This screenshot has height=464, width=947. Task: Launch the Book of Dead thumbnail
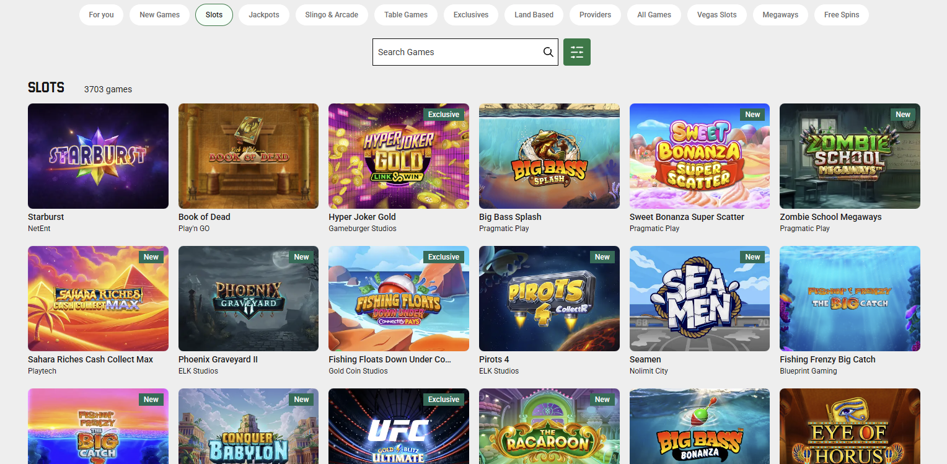coord(249,156)
